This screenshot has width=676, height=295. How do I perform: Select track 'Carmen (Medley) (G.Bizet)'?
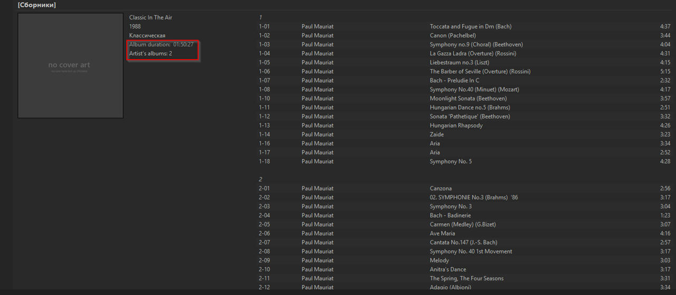click(465, 224)
